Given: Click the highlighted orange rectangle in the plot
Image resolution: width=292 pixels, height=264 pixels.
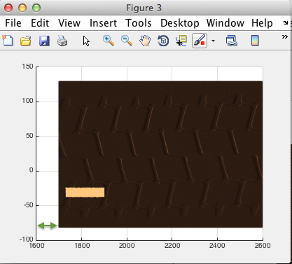Looking at the screenshot, I should [x=85, y=192].
